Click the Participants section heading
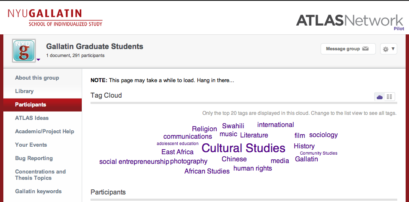Image resolution: width=409 pixels, height=202 pixels. 108,192
